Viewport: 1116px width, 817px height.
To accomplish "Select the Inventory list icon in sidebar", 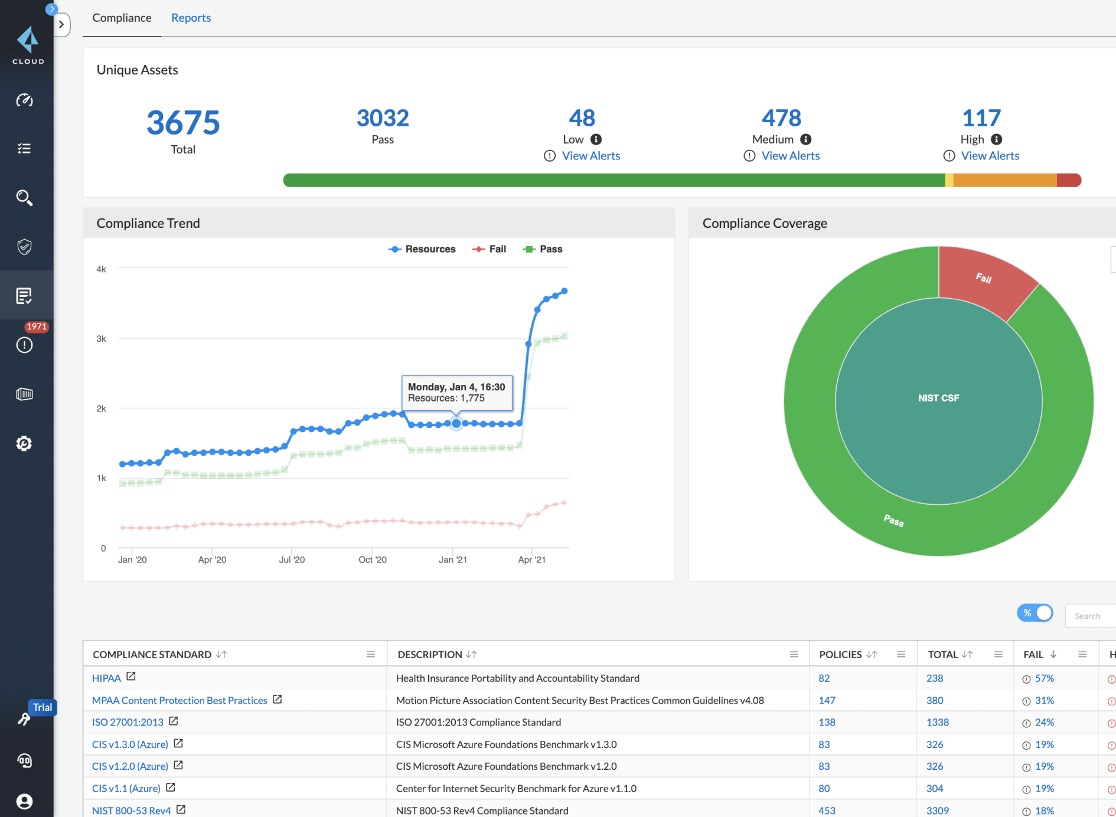I will pyautogui.click(x=24, y=148).
